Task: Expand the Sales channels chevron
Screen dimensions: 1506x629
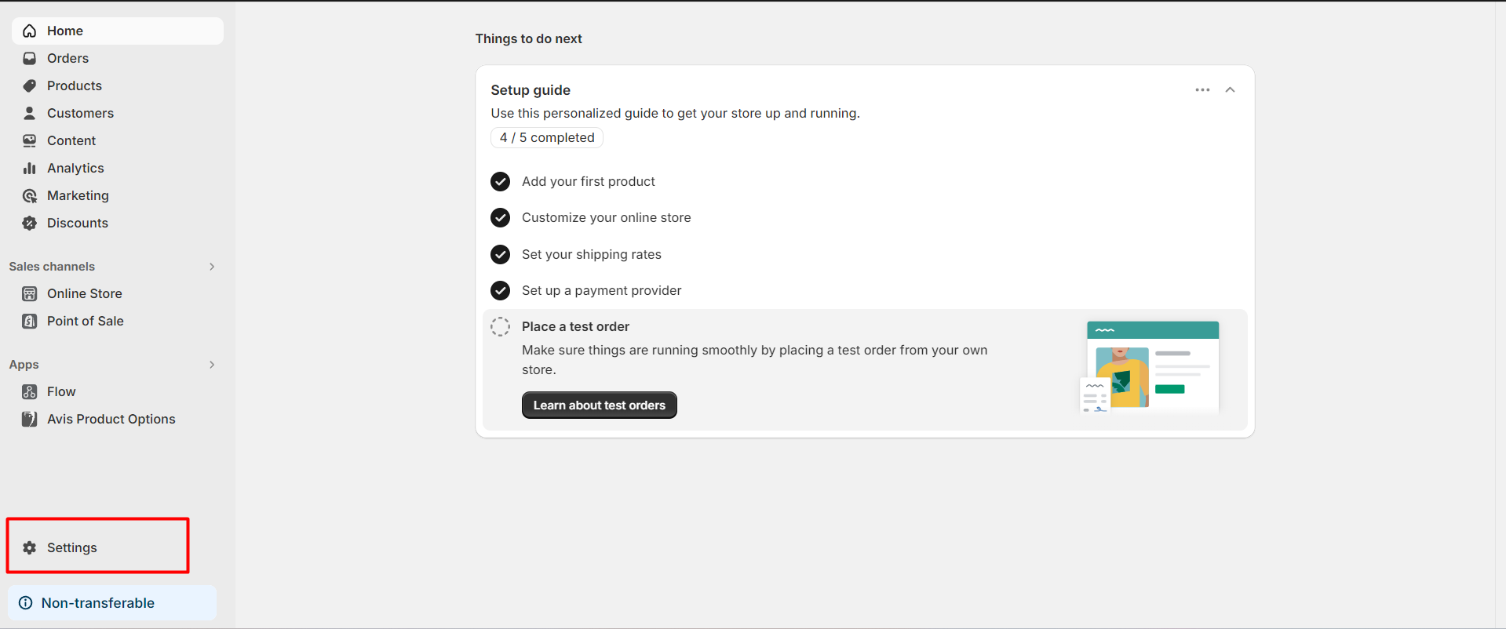Action: [x=212, y=267]
